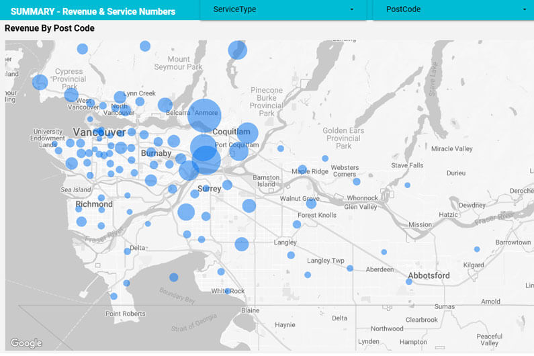Click the Aberdeen label
534x356 pixels.
click(x=380, y=269)
